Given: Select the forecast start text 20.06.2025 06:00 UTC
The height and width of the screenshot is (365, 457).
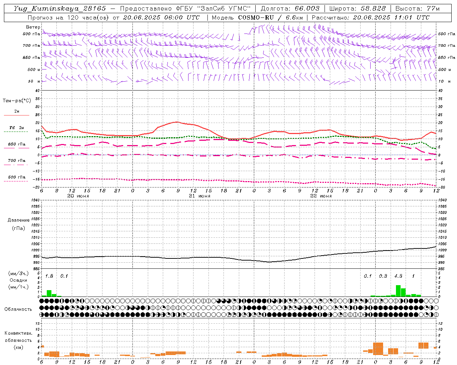Looking at the screenshot, I should [x=161, y=17].
